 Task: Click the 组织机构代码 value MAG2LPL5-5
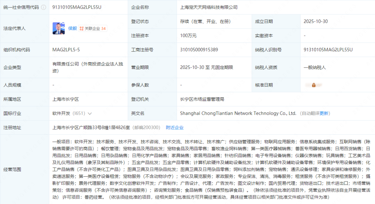tap(66, 50)
